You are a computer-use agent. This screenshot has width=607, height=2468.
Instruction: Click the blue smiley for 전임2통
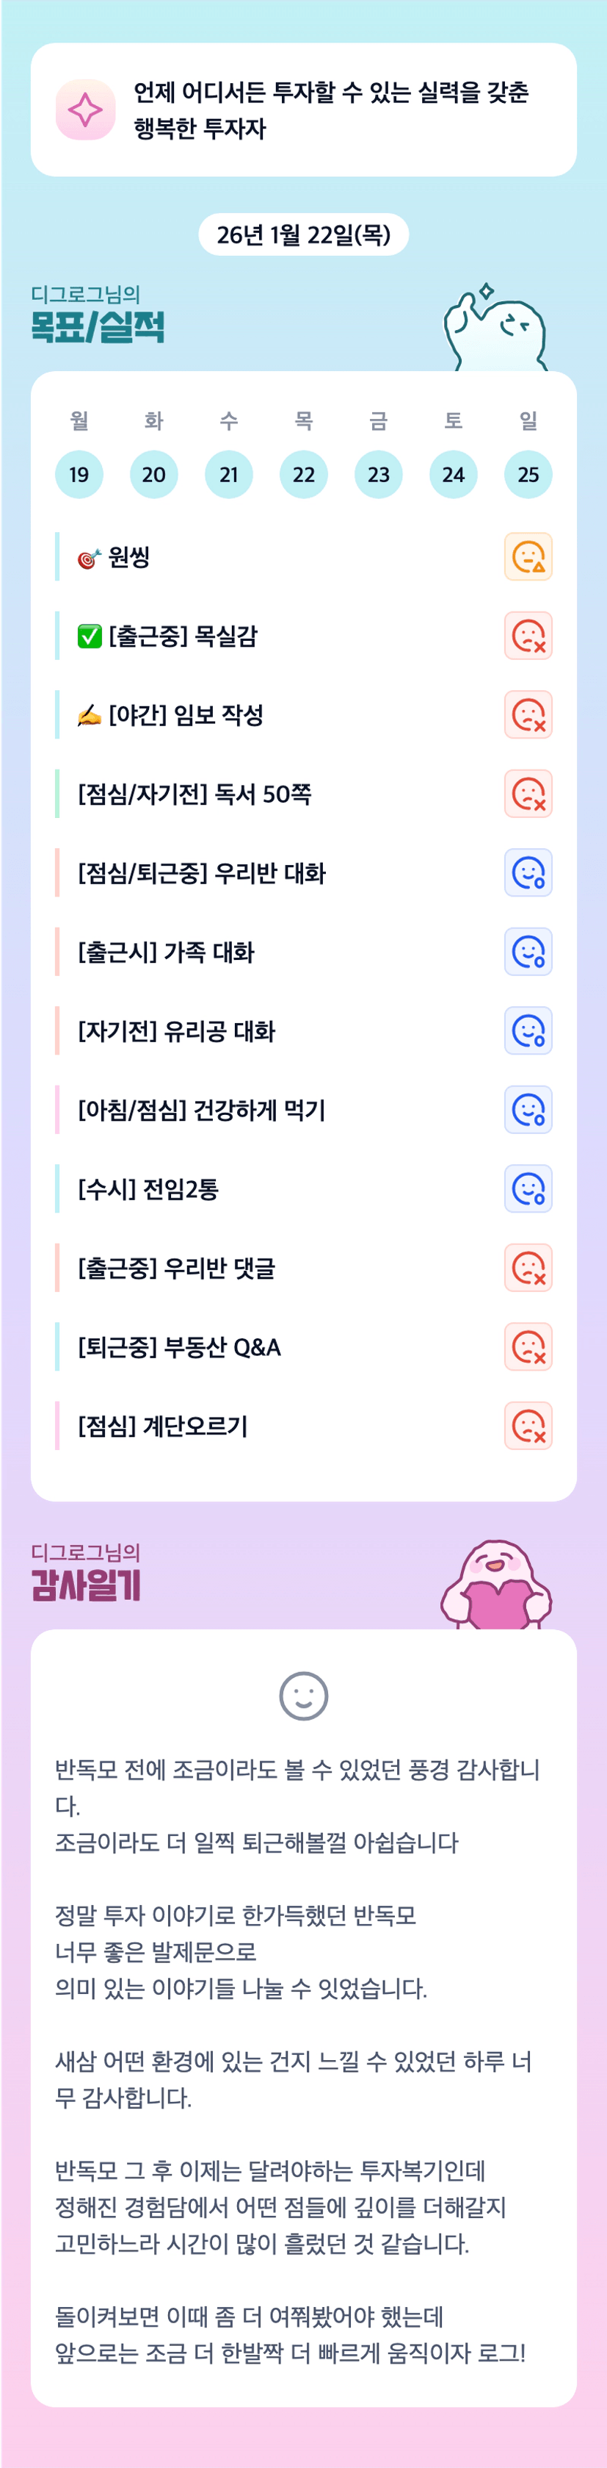(528, 1189)
